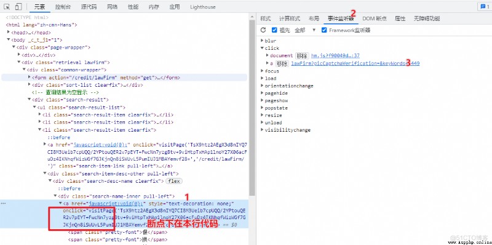This screenshot has width=492, height=245.
Task: Open the DOM breakpoints tab
Action: click(x=375, y=18)
